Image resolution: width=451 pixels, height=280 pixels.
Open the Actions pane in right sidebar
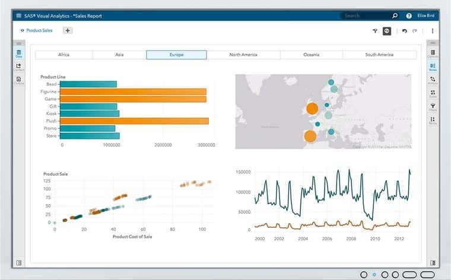pos(433,81)
